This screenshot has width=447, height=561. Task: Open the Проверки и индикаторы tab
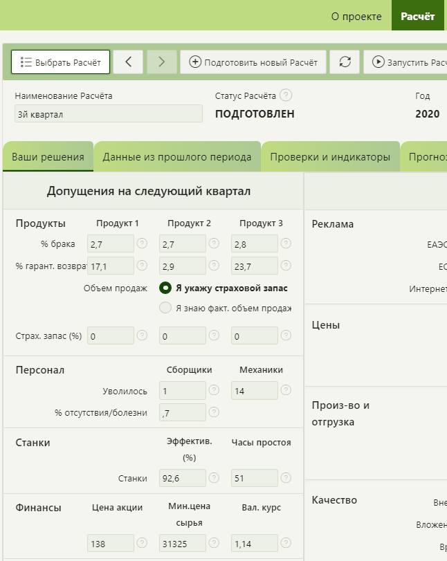[330, 157]
